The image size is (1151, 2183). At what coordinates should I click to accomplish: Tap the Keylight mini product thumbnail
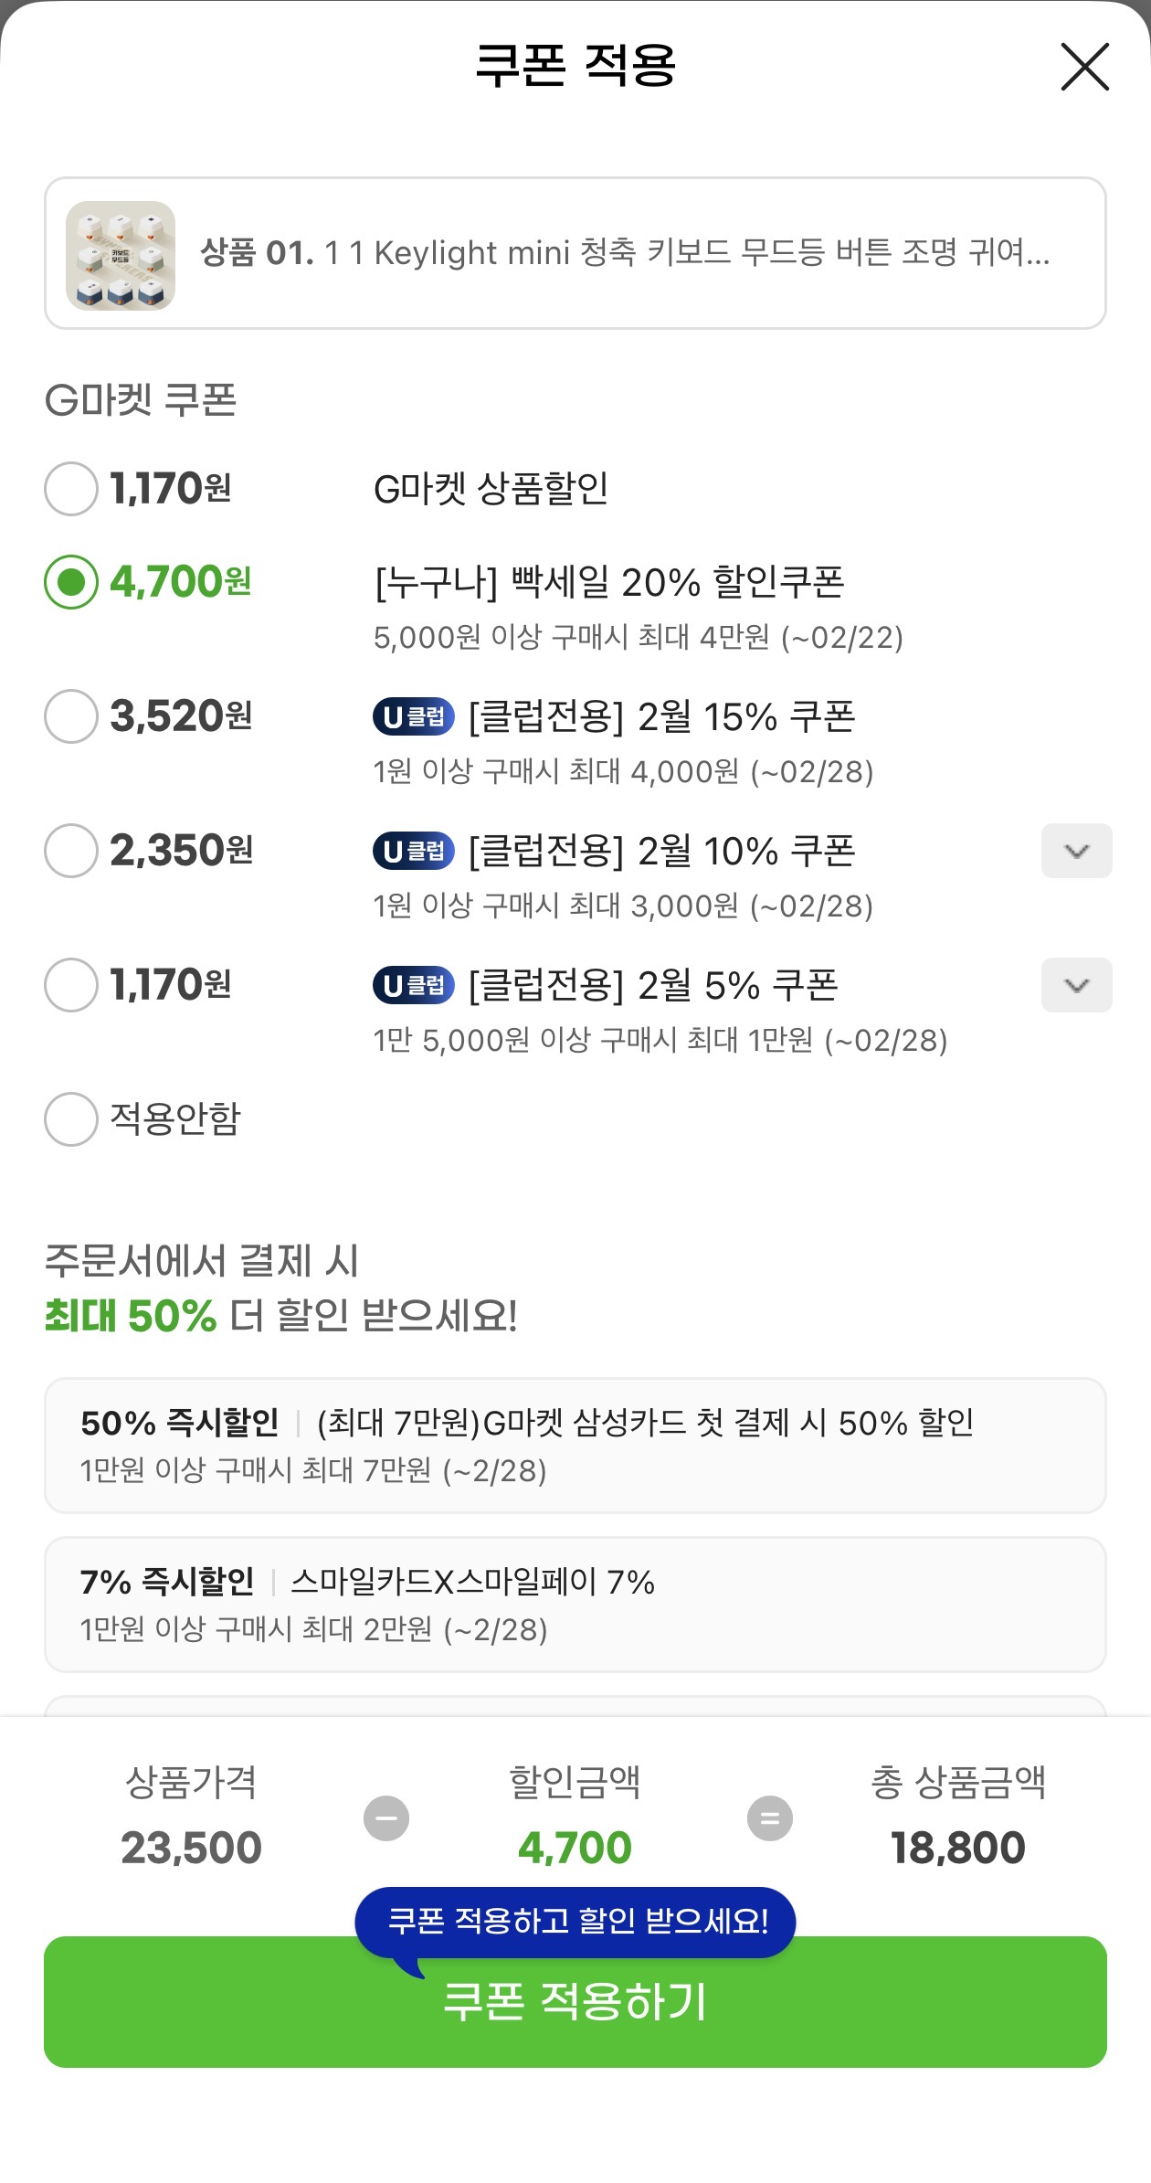[x=121, y=255]
